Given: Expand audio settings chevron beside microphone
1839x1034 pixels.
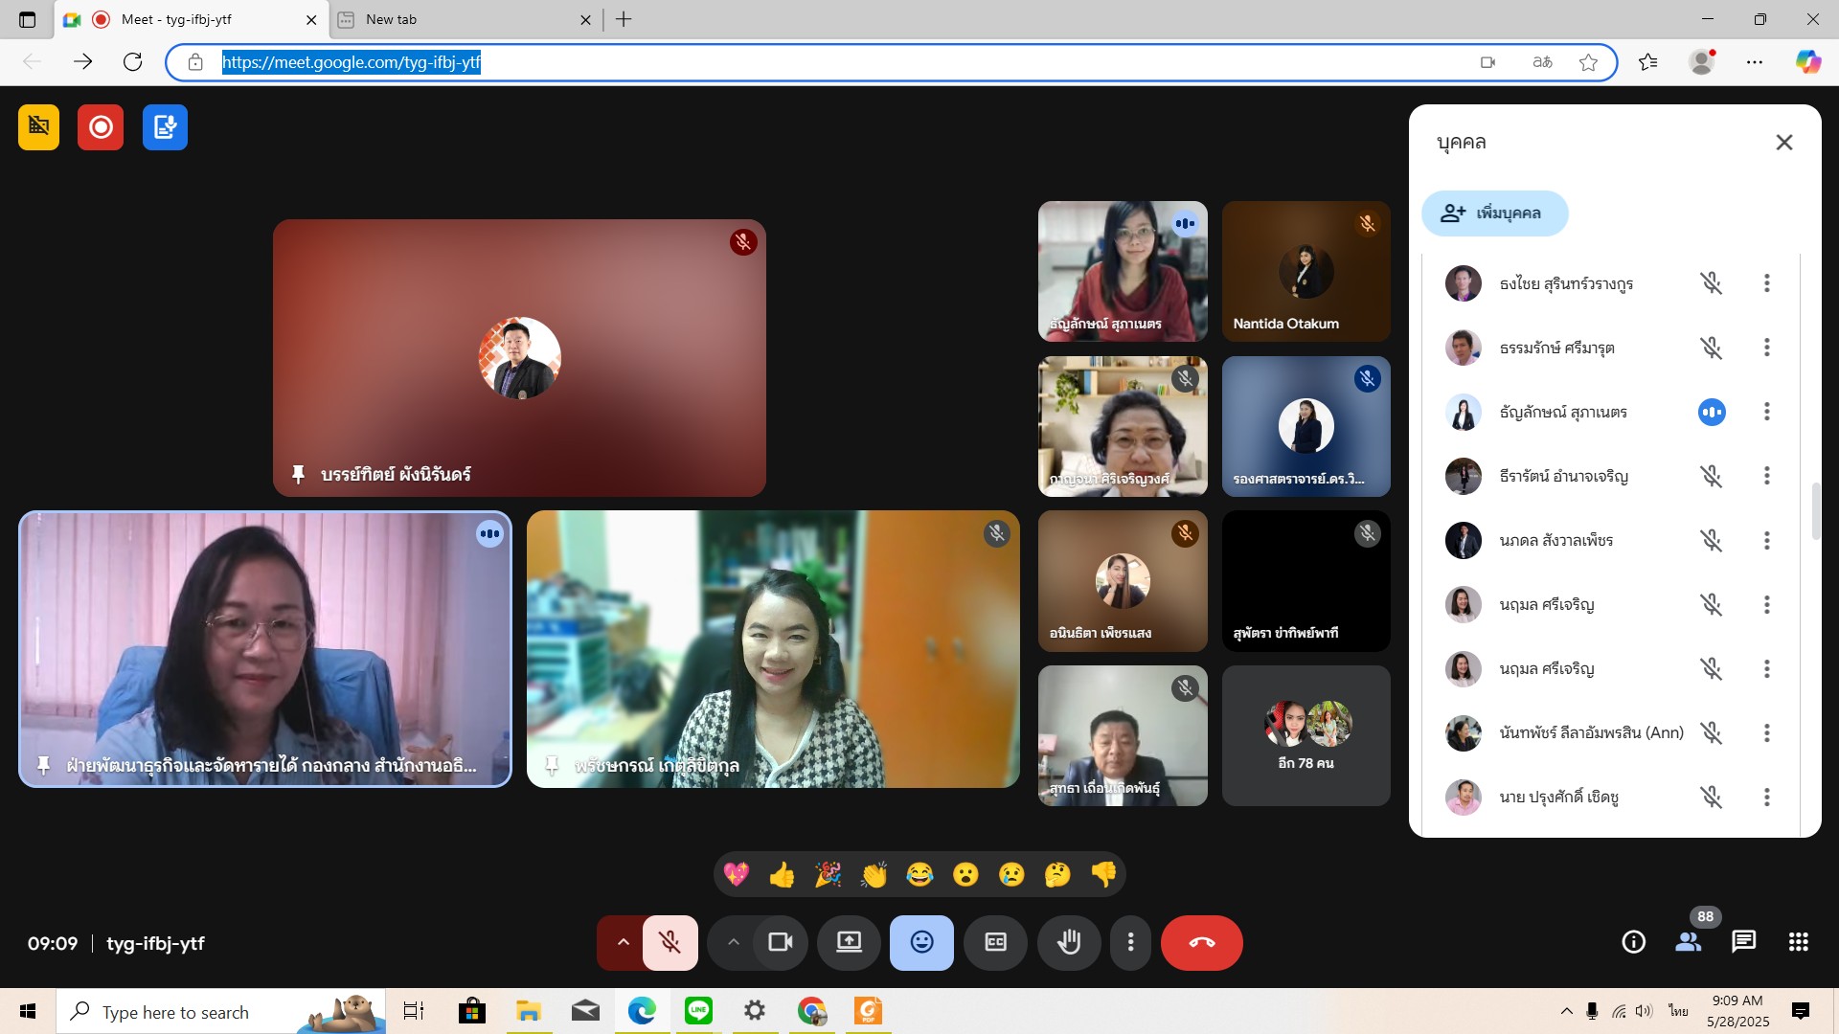Looking at the screenshot, I should [623, 943].
